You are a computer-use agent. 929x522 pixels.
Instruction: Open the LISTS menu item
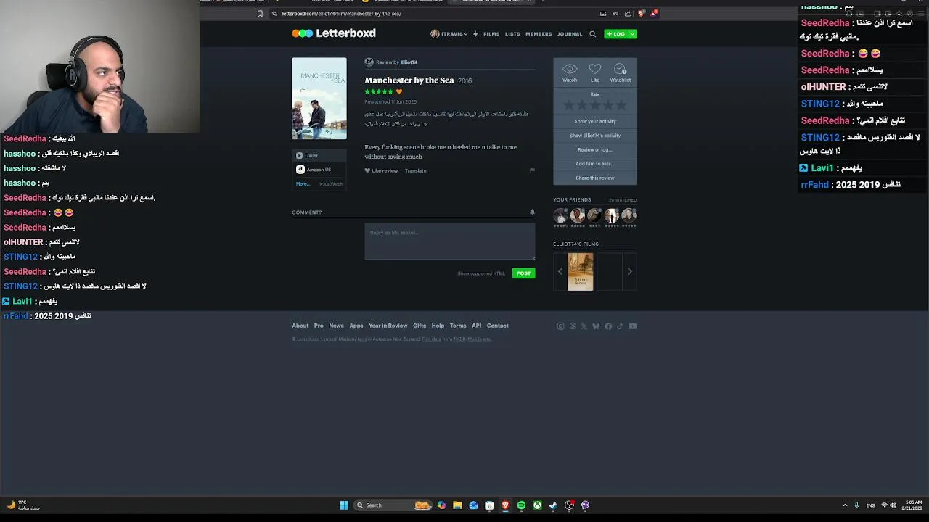pos(512,34)
